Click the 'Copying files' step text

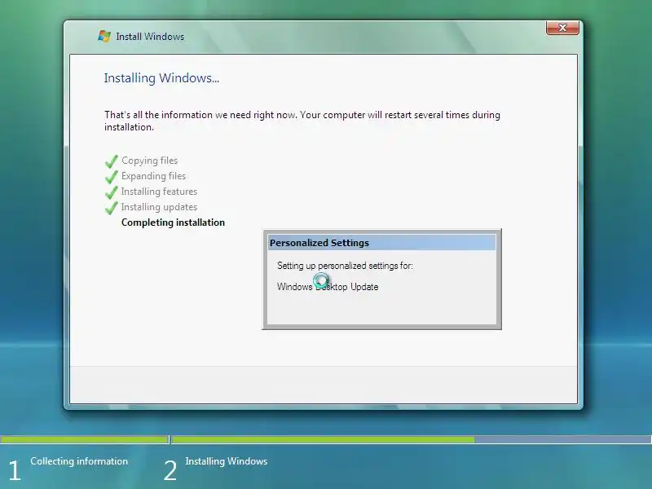coord(149,161)
